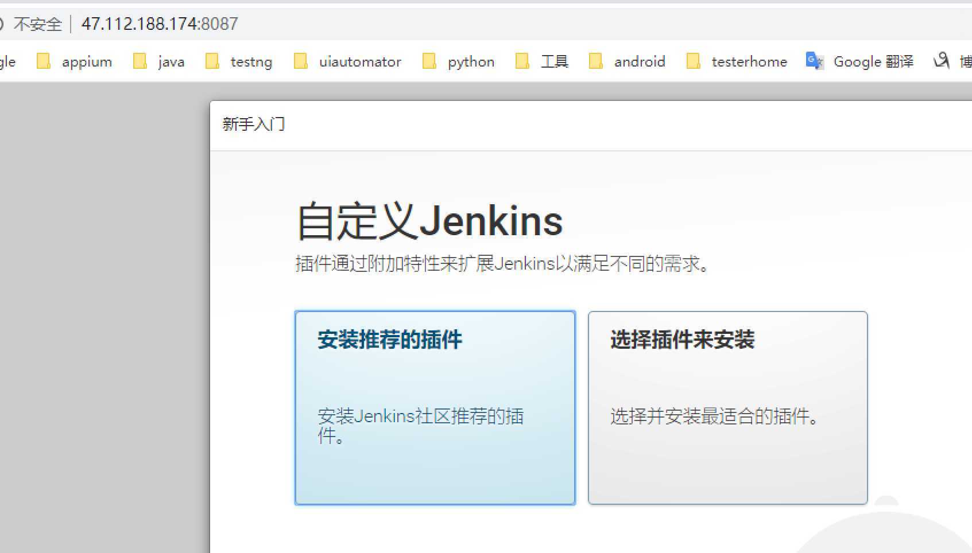The image size is (972, 553).
Task: Open the appium bookmarks folder
Action: coord(75,61)
